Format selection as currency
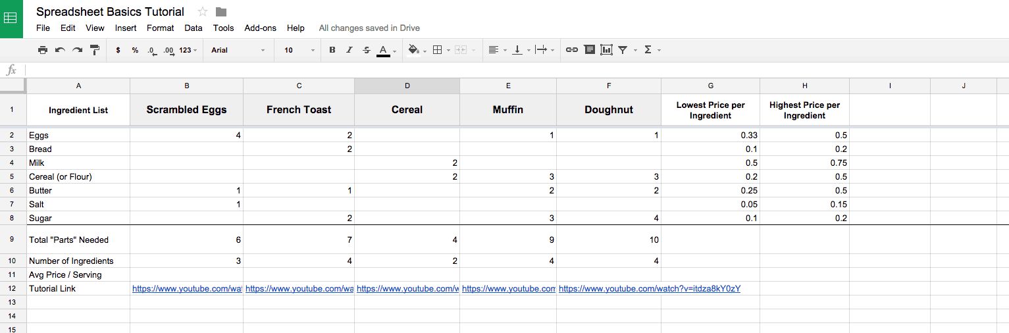Viewport: 1009px width, 333px height. (x=118, y=50)
